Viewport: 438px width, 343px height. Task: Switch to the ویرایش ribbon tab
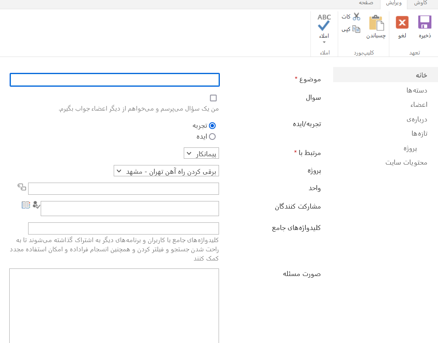click(x=394, y=3)
